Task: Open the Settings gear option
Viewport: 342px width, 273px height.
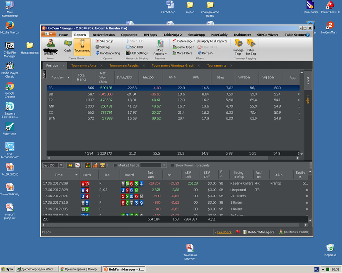Action: pyautogui.click(x=103, y=47)
